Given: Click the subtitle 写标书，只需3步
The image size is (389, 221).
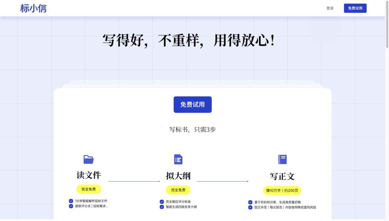Looking at the screenshot, I should coord(193,130).
